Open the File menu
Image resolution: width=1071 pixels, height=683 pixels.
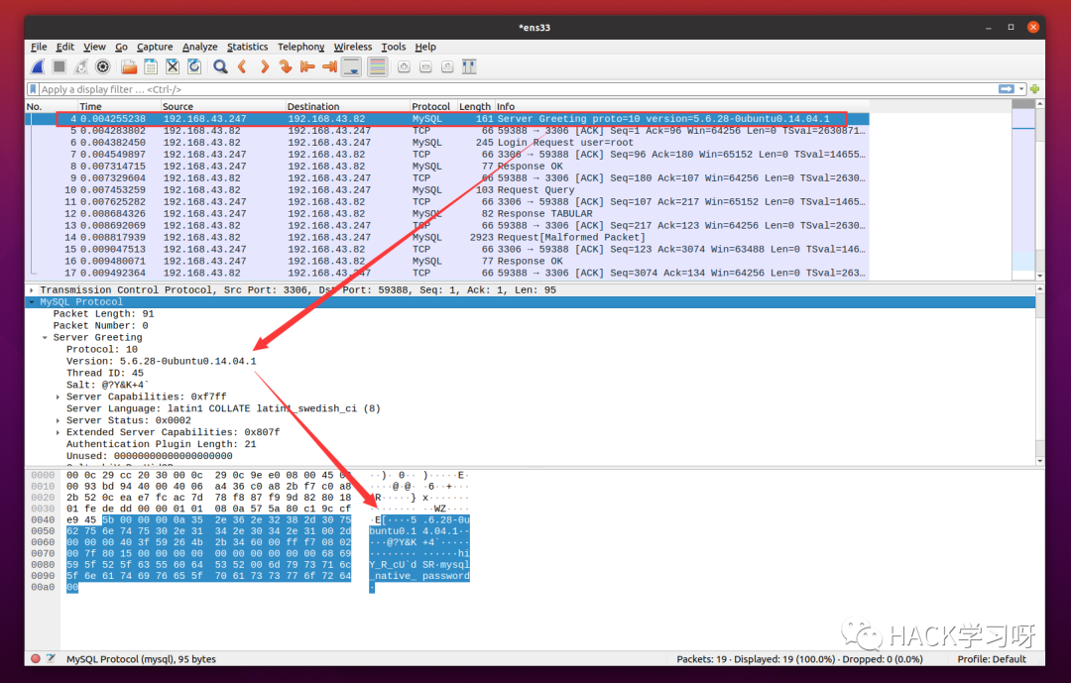[x=39, y=47]
